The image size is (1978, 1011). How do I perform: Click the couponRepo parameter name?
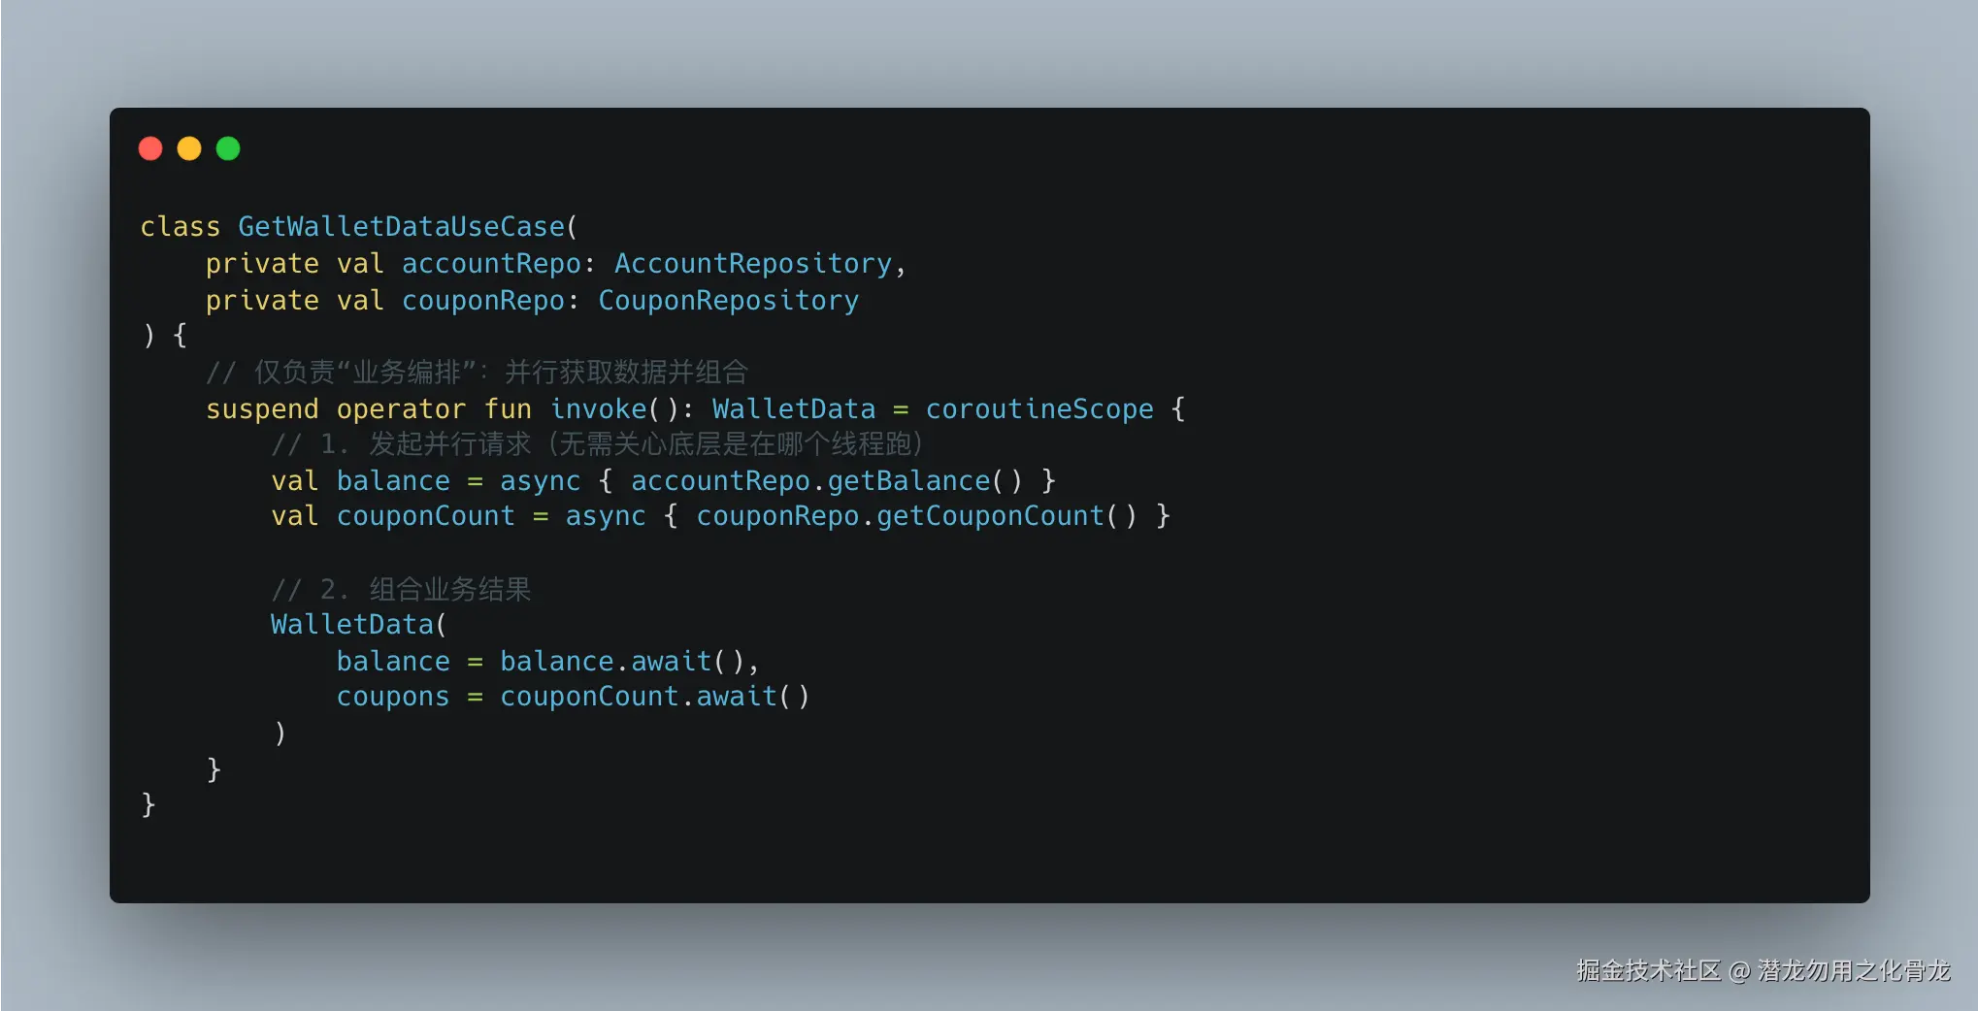pyautogui.click(x=483, y=300)
